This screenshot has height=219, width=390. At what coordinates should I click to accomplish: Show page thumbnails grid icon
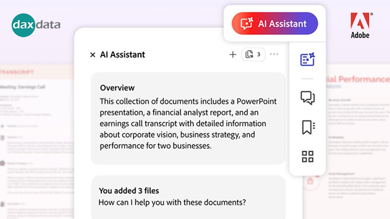307,156
